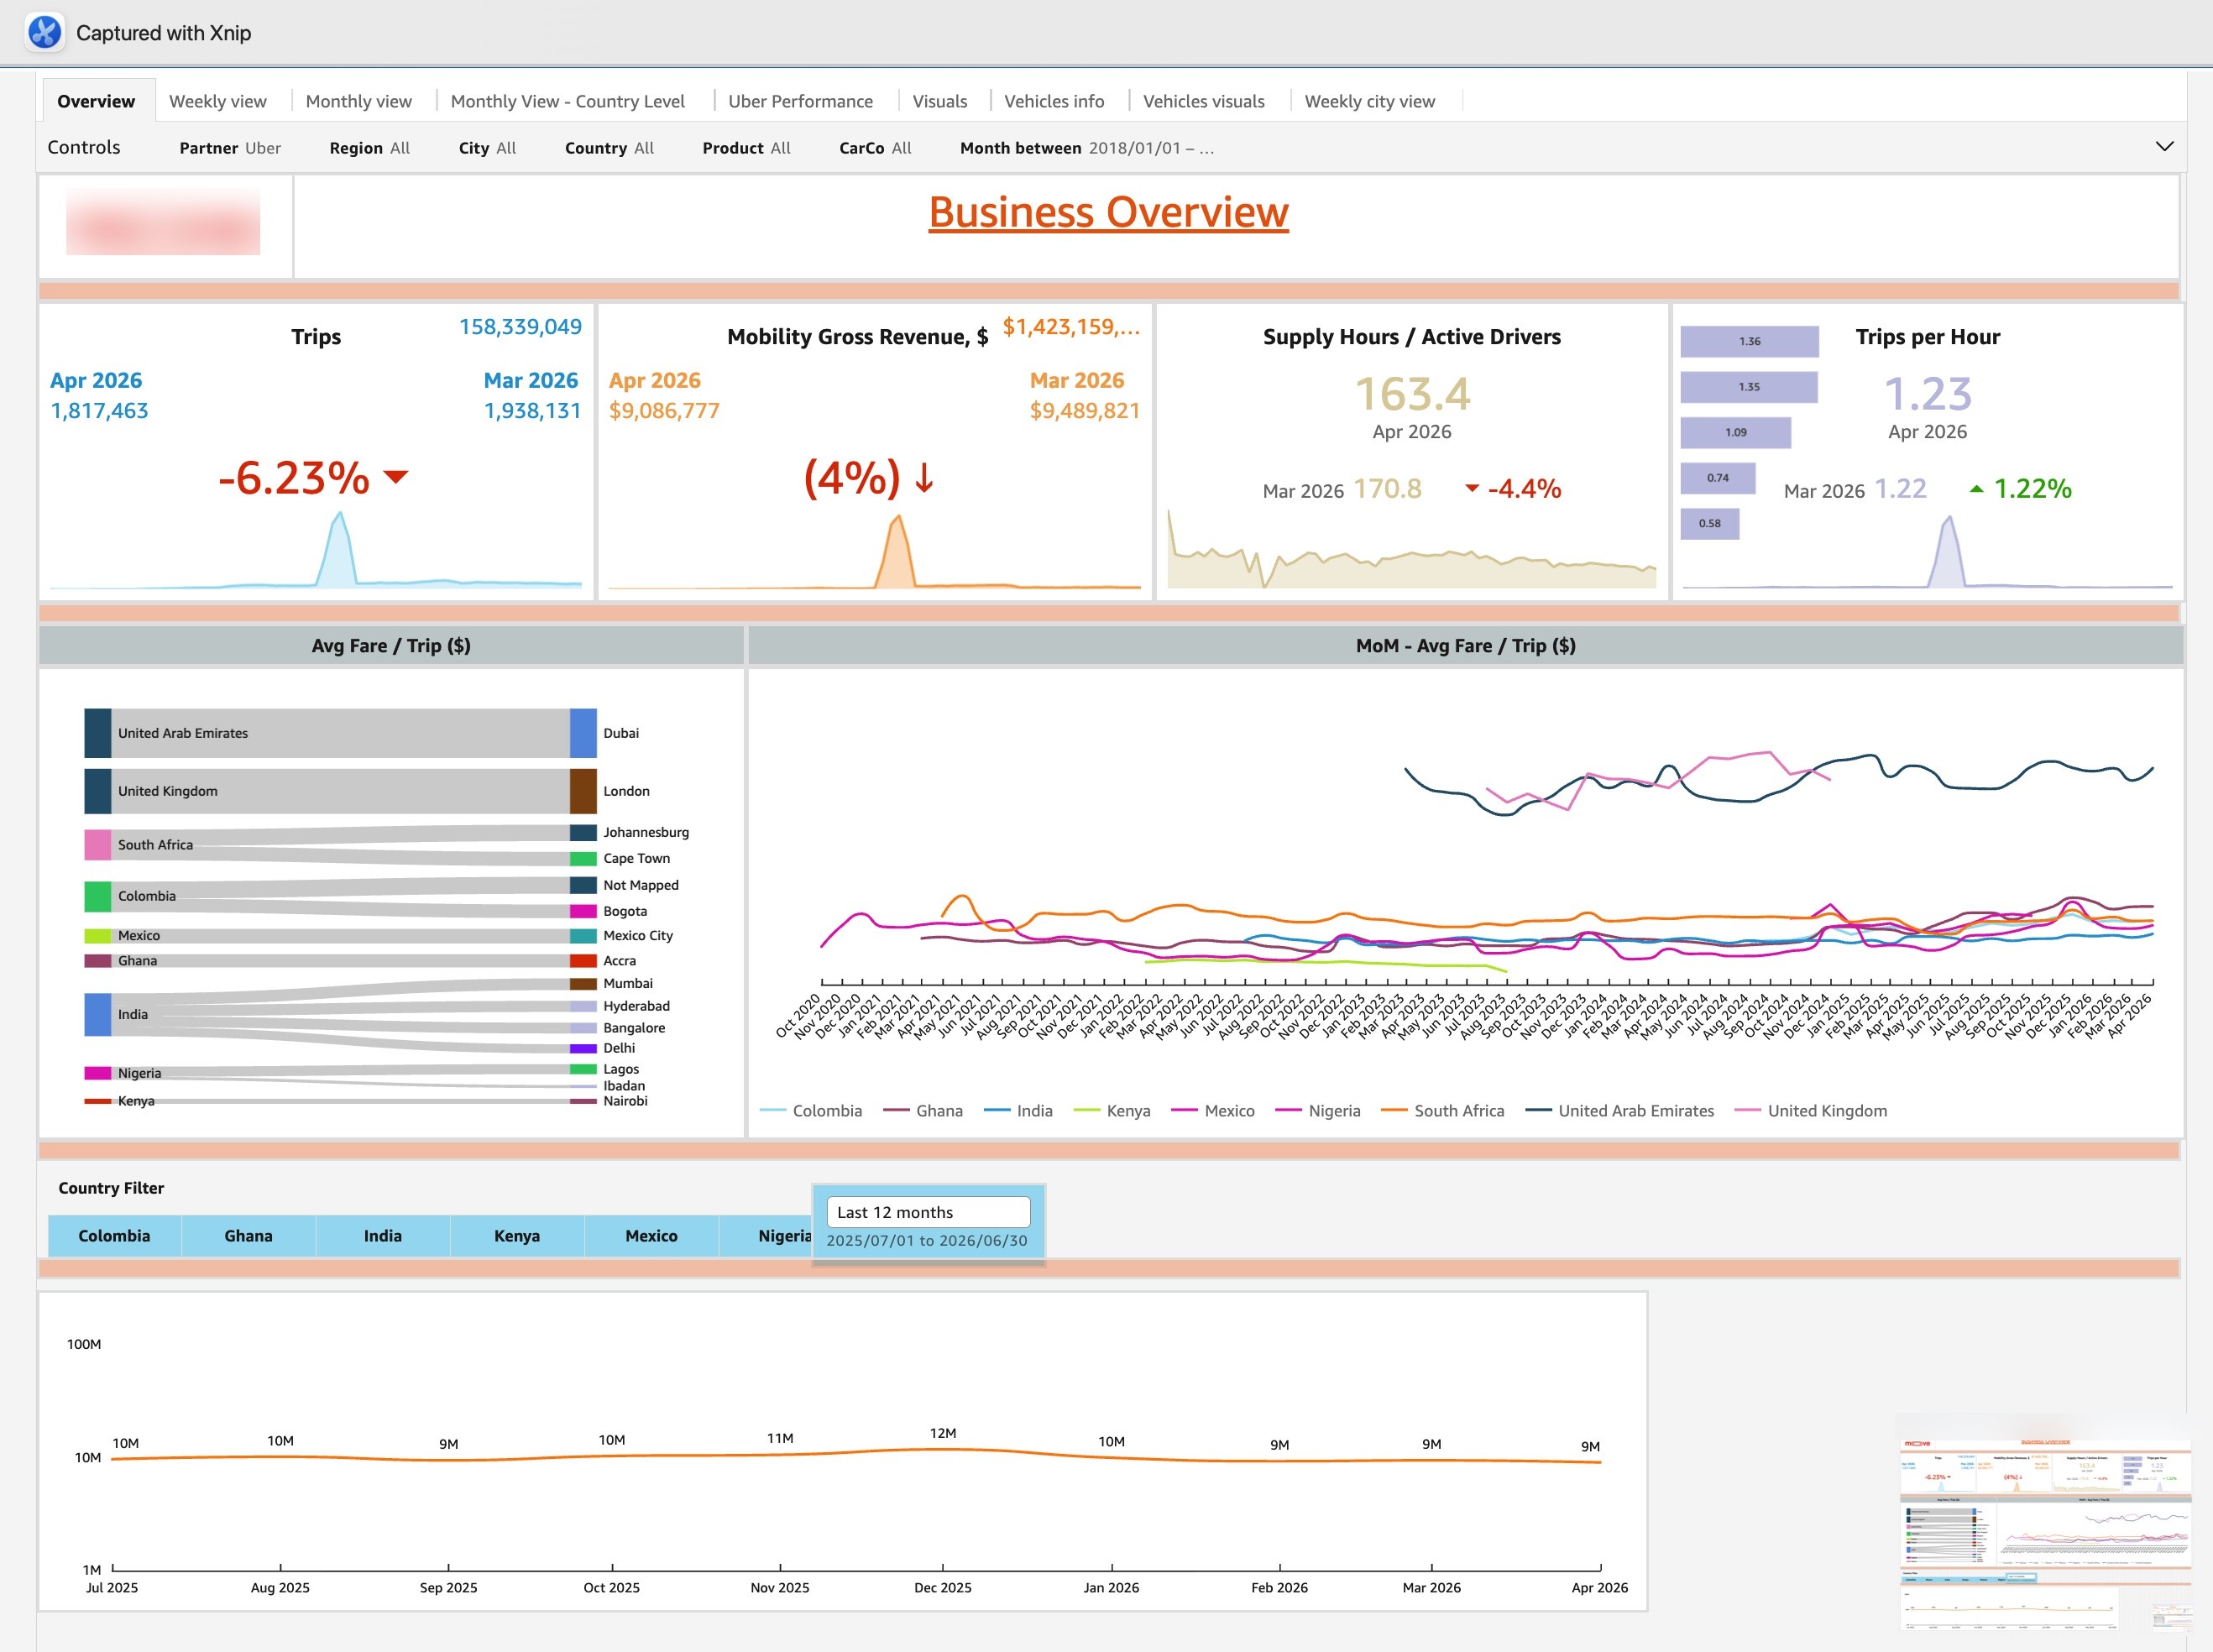Click the United Kingdom Sankey node

tap(97, 791)
